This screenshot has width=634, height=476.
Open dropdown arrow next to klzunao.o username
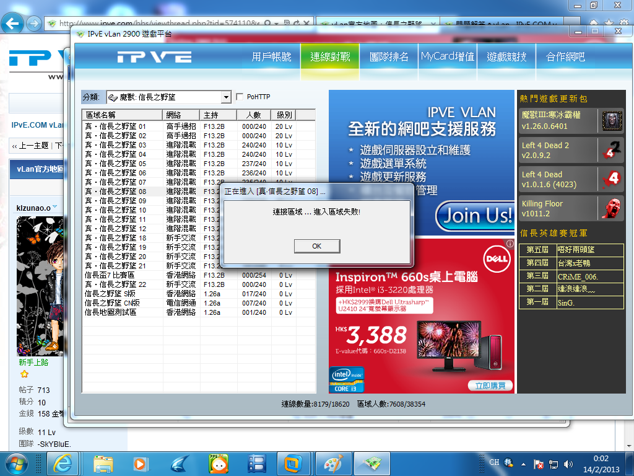coord(54,207)
